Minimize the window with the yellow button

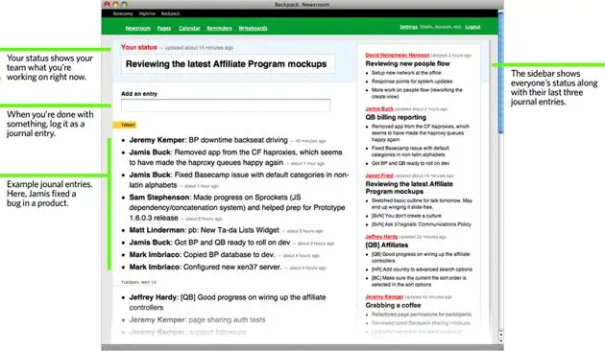point(115,4)
